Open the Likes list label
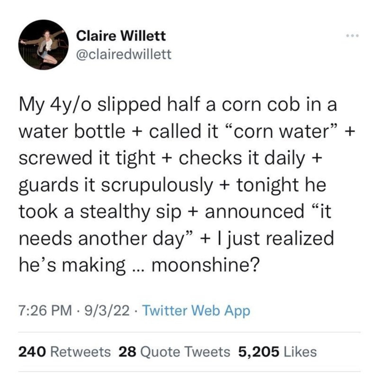 point(300,352)
